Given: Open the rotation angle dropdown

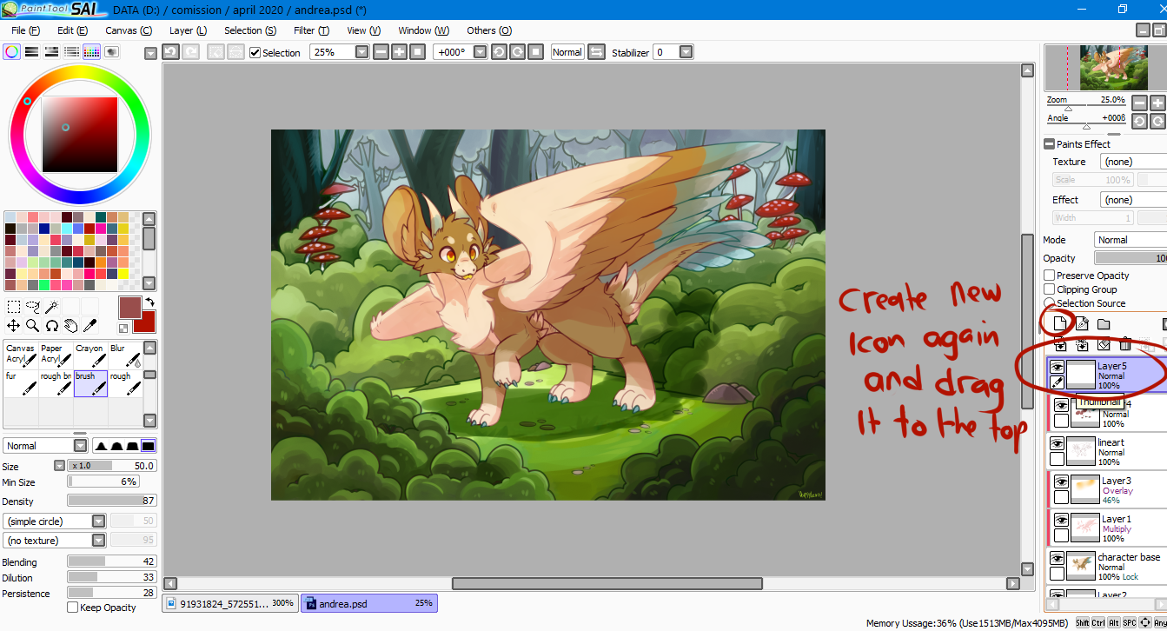Looking at the screenshot, I should click(480, 52).
